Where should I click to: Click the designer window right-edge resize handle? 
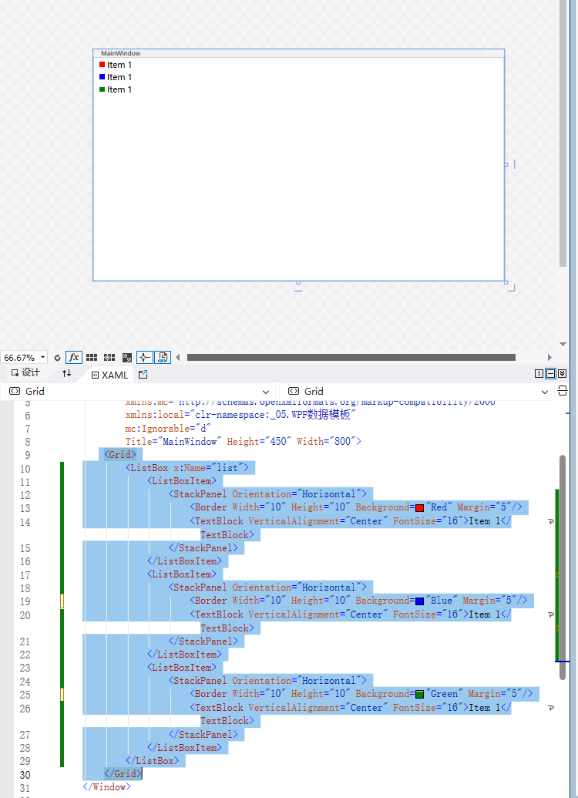[x=506, y=164]
